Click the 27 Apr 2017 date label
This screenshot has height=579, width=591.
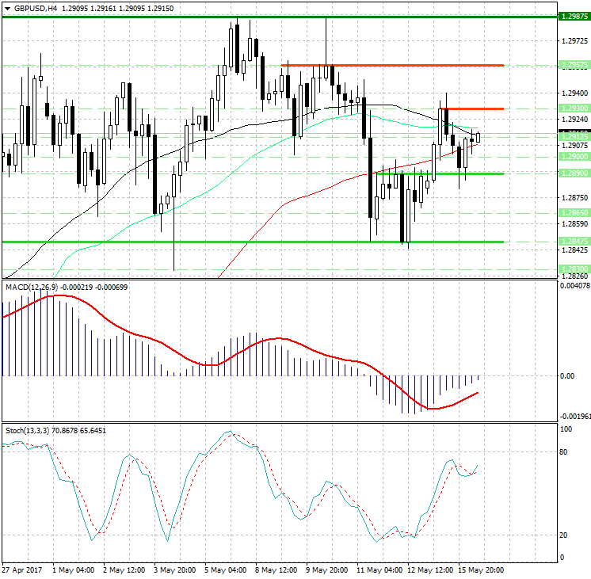coord(21,570)
